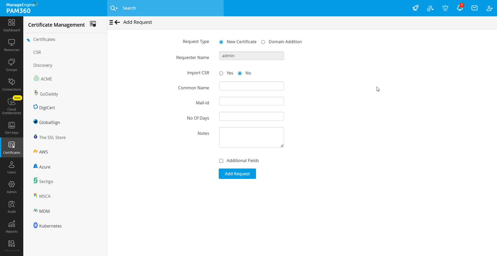Screen dimensions: 497x256
Task: Open the user account menu icon
Action: click(x=489, y=8)
